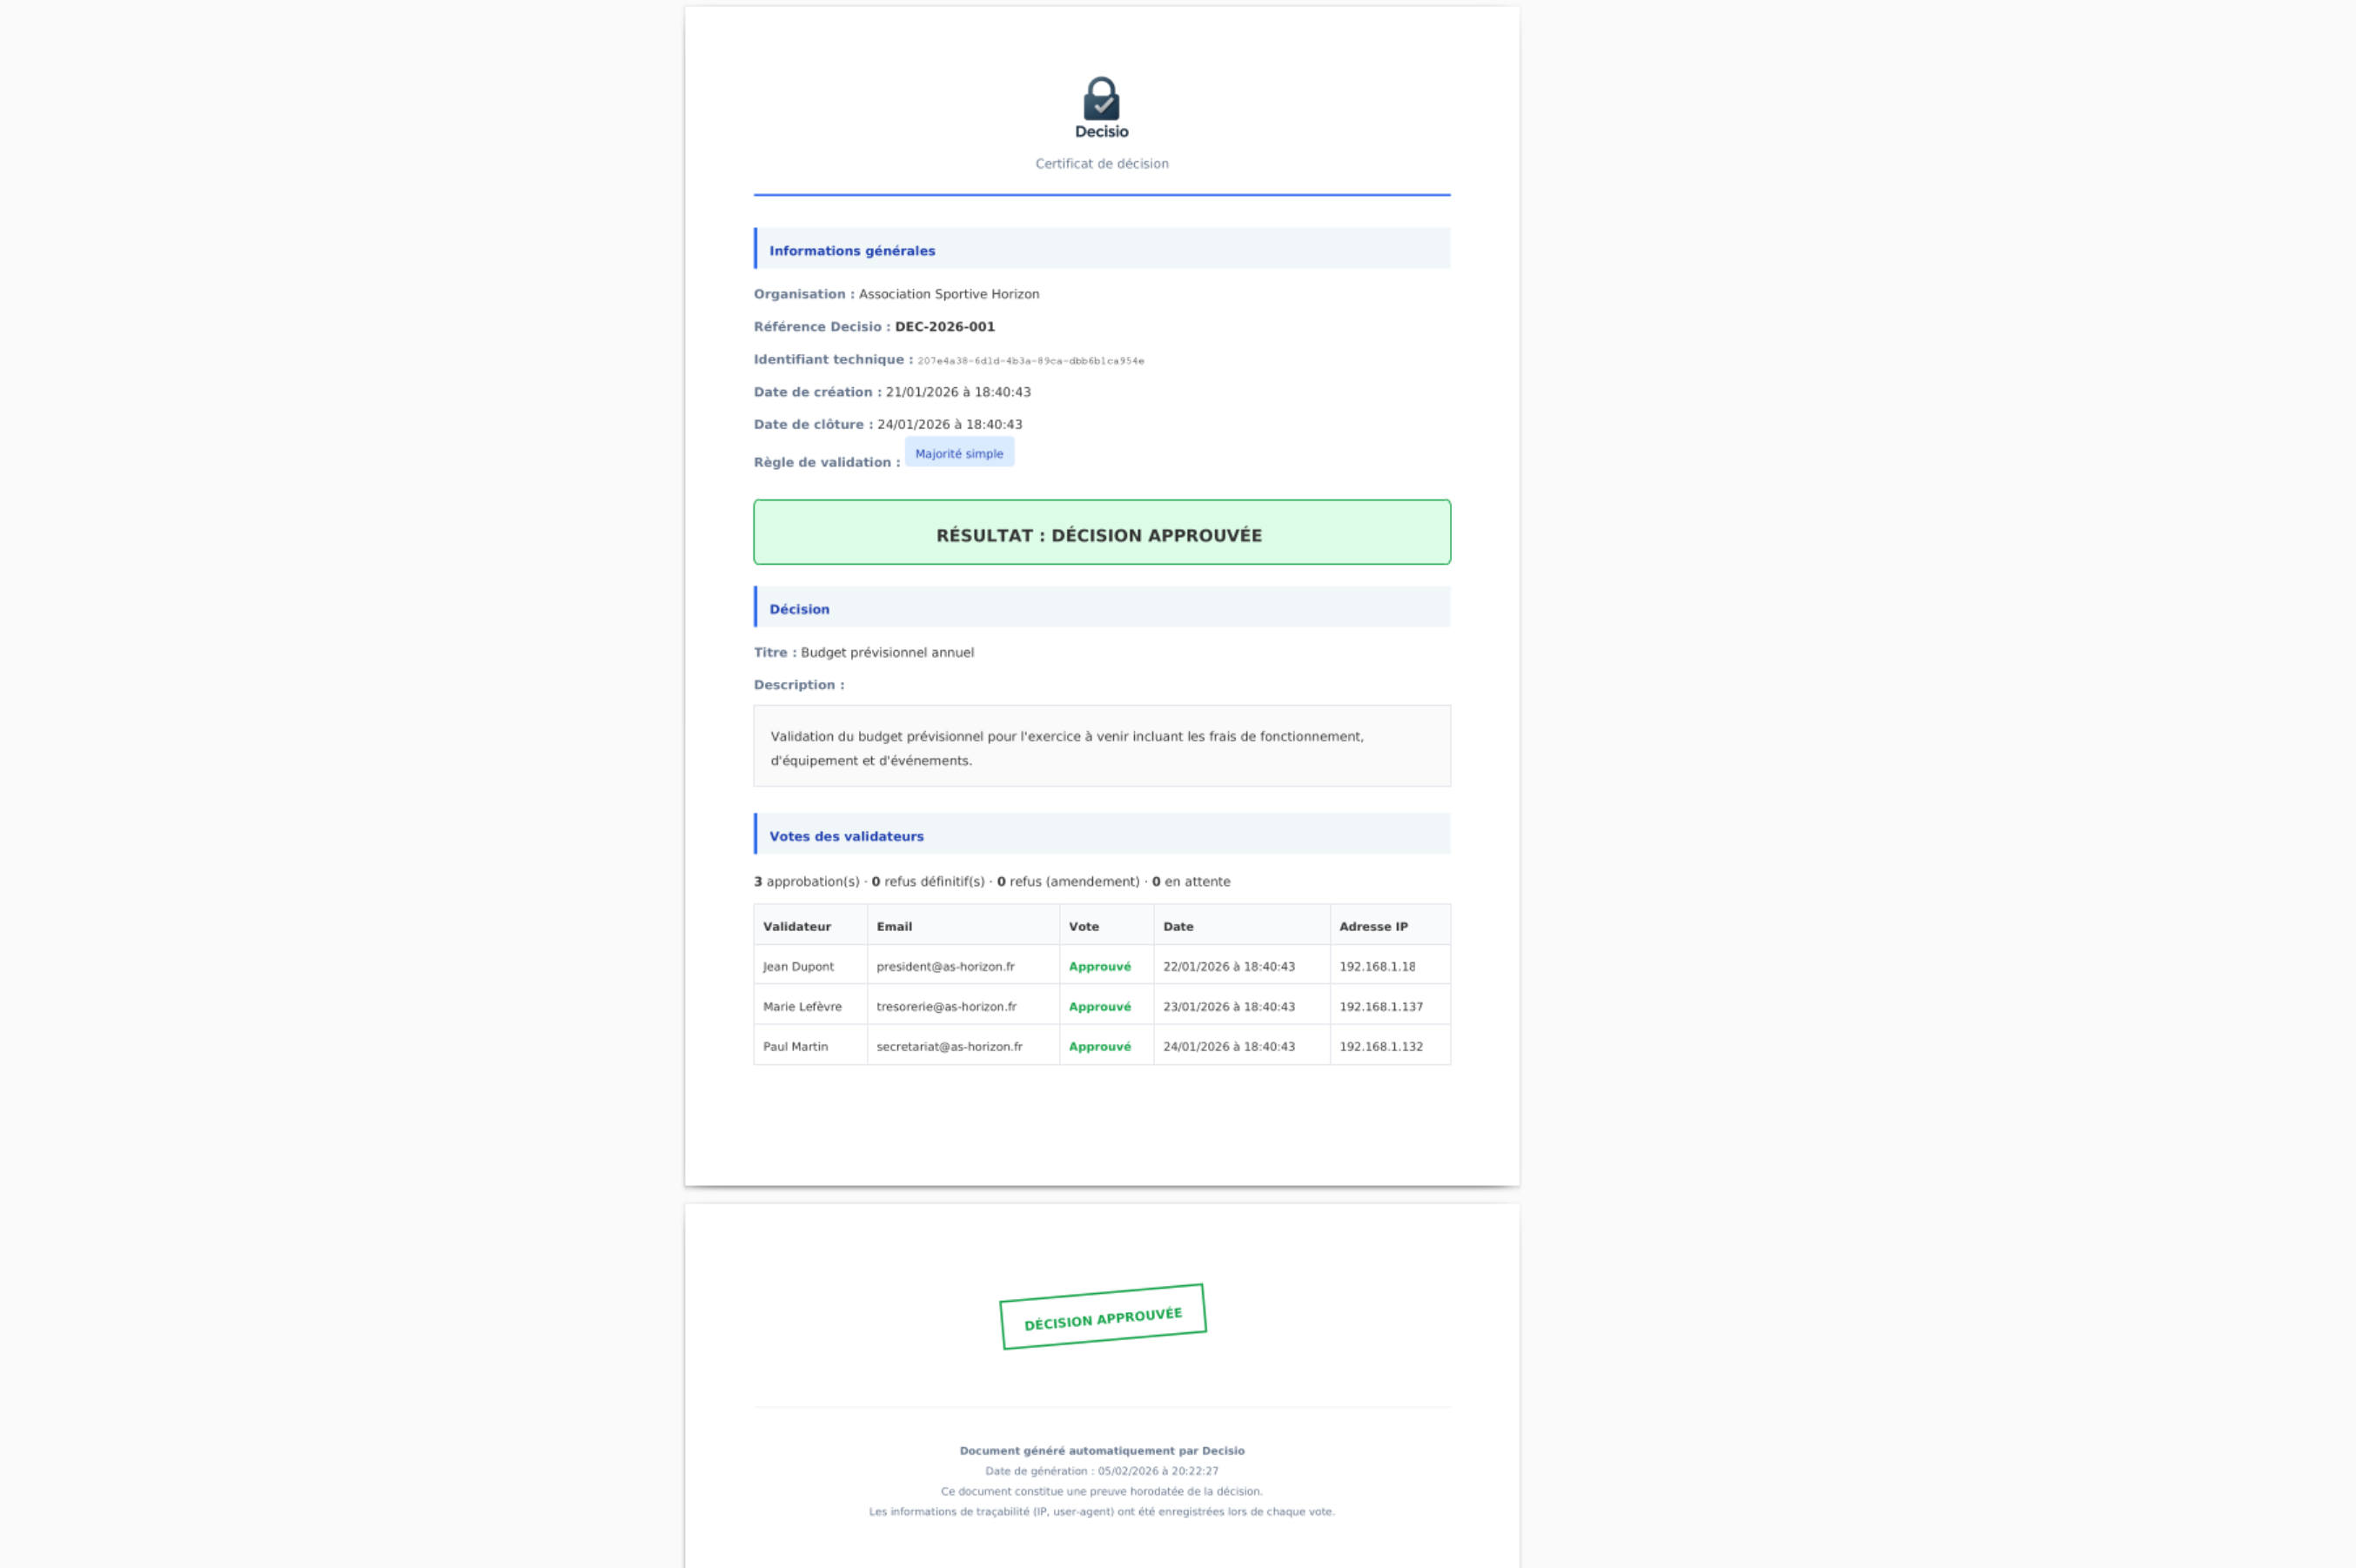Screen dimensions: 2356x1568
Task: Select the DEC-2026-001 reference text
Action: coord(944,327)
